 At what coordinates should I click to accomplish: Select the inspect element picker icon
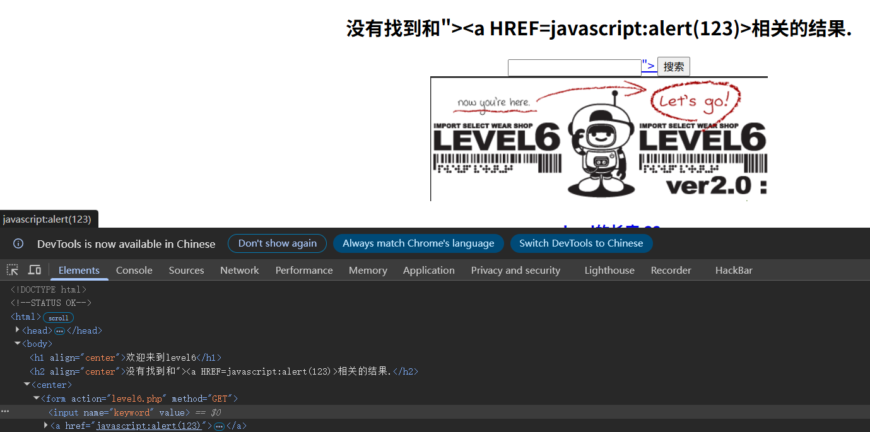tap(13, 270)
